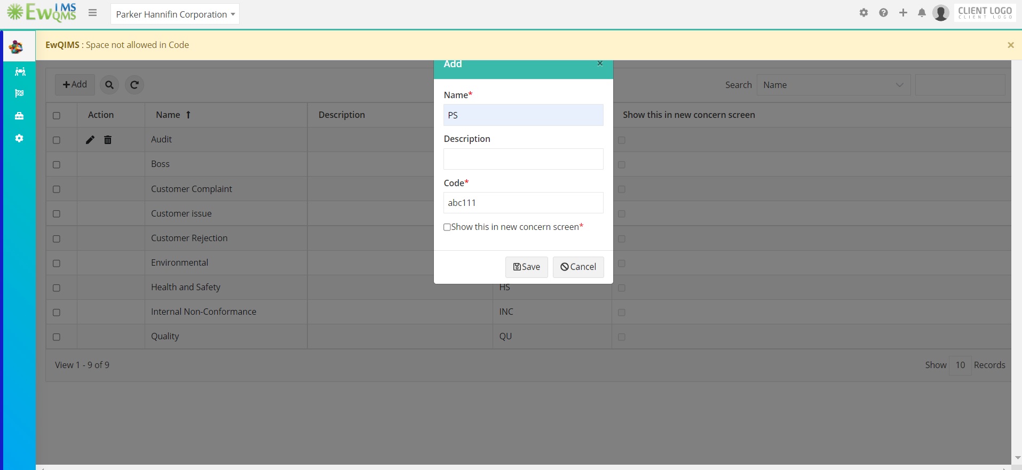This screenshot has height=470, width=1022.
Task: Click the View 1 - 9 of 9 text
Action: 82,365
